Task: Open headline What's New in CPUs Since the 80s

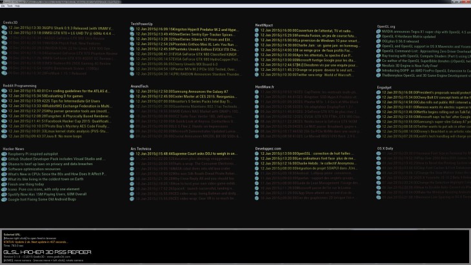Action: pos(57,174)
